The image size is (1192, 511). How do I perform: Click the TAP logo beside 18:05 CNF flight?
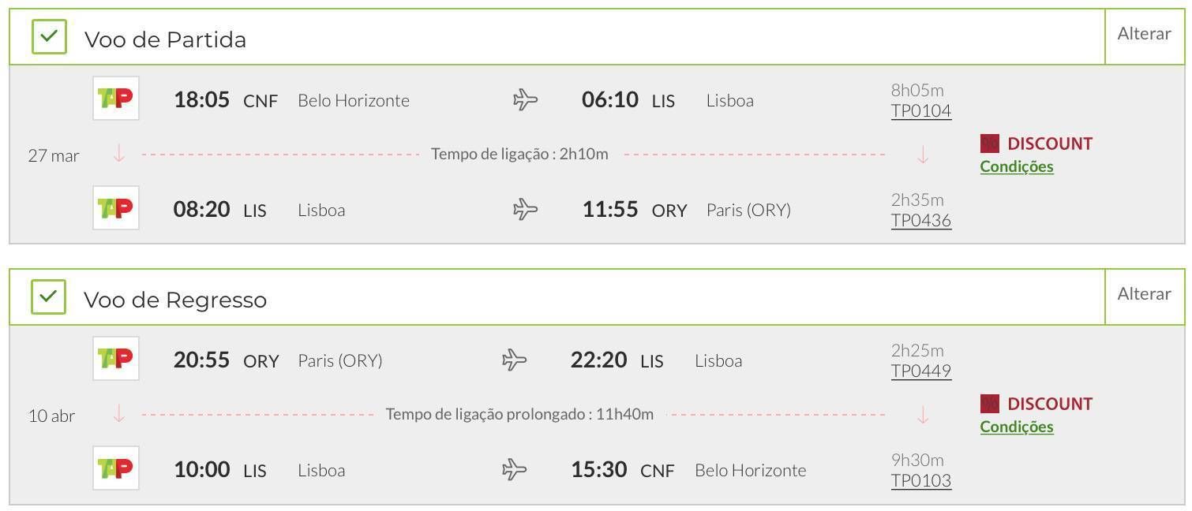[116, 99]
